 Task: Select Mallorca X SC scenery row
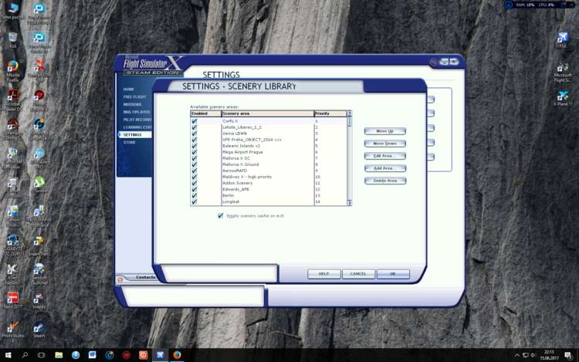click(x=269, y=158)
